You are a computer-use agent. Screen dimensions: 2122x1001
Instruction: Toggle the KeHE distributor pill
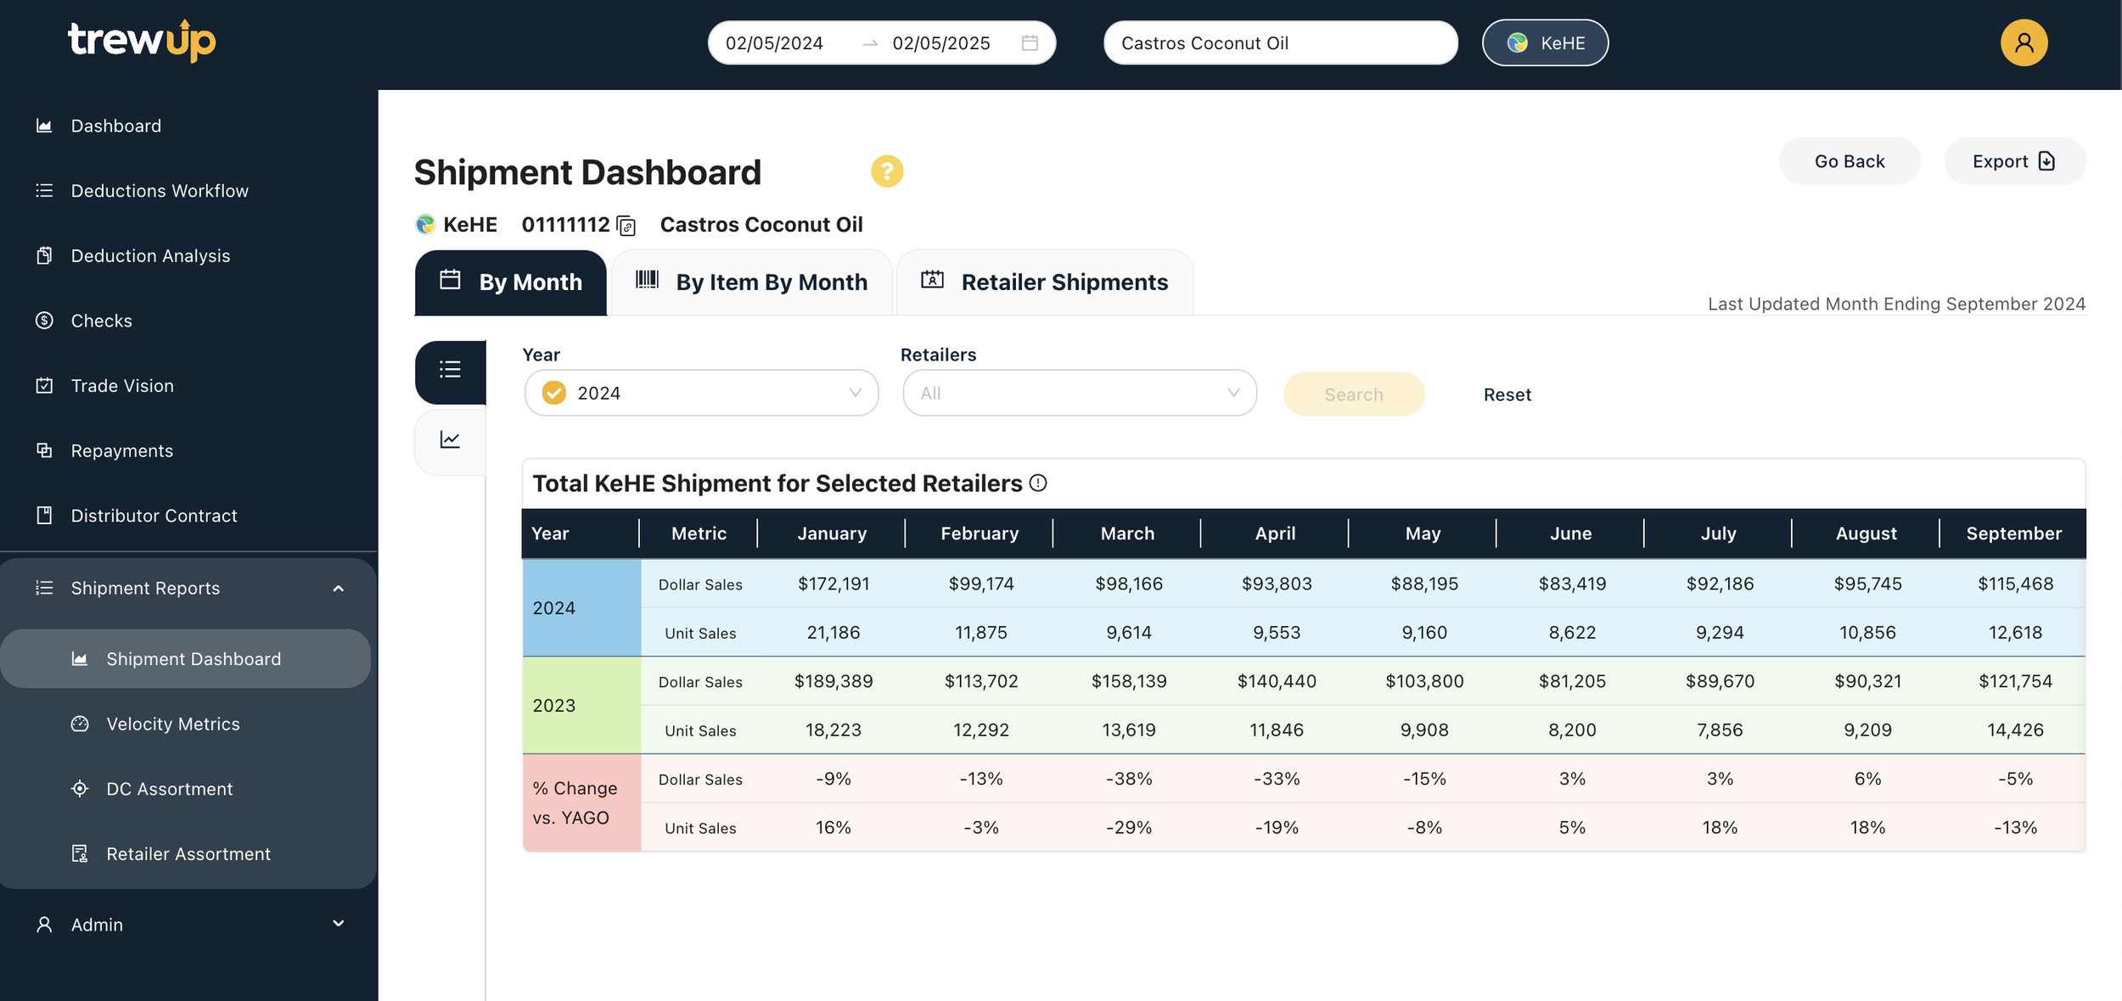pos(1545,42)
